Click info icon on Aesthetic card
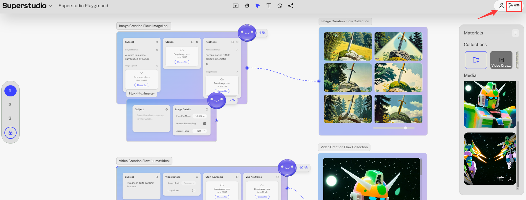Screen dimensions: 526x200 click(233, 42)
